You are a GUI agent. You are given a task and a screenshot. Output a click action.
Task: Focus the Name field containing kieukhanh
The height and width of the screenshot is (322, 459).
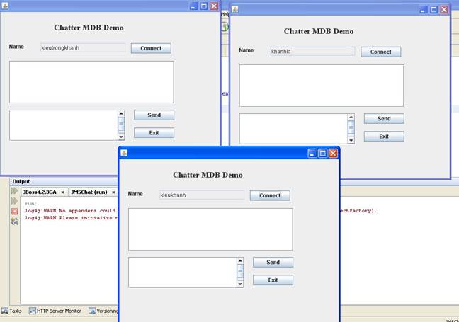pyautogui.click(x=202, y=195)
